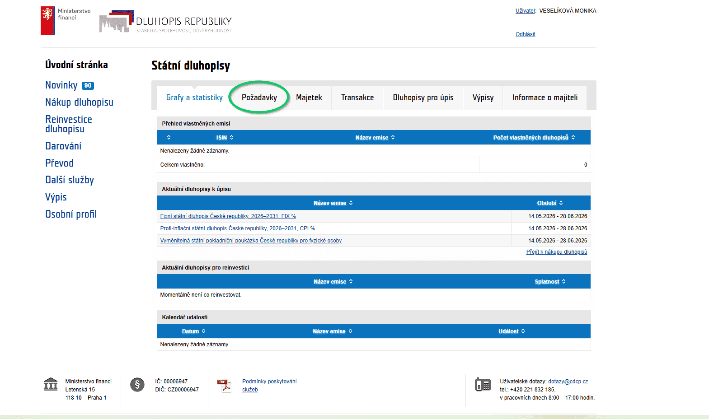Click the user name VESELÍKOVÁ MONIKA
Viewport: 709px width, 419px height.
[x=568, y=11]
